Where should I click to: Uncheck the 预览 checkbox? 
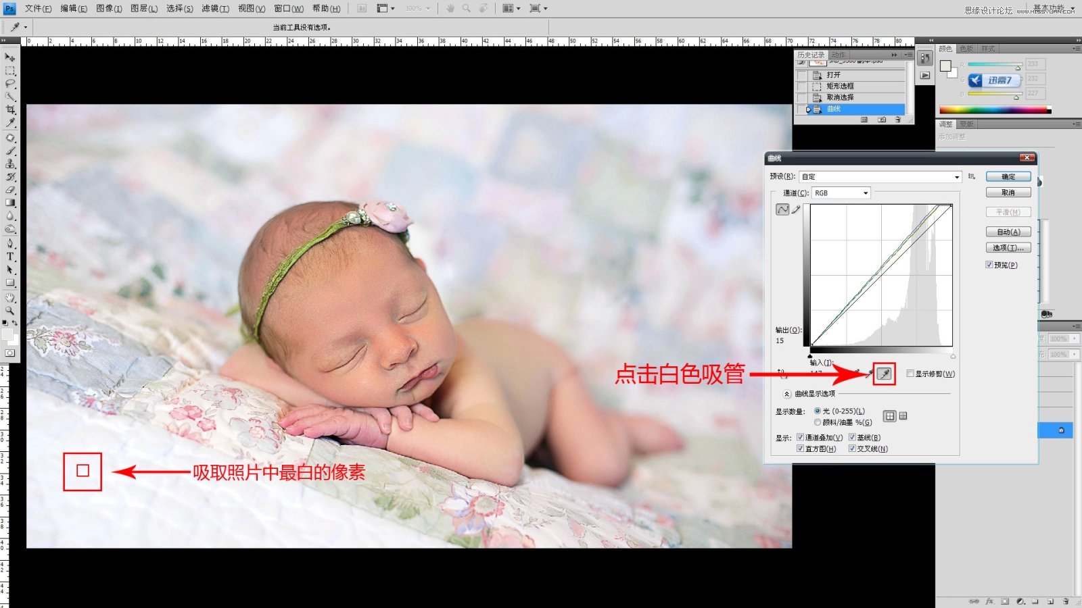[x=989, y=264]
